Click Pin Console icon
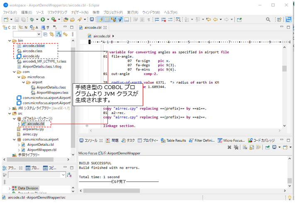Screen dimensions: 295x203 click(x=267, y=147)
